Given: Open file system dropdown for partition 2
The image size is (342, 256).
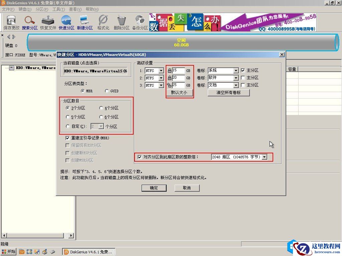Looking at the screenshot, I should pos(161,78).
